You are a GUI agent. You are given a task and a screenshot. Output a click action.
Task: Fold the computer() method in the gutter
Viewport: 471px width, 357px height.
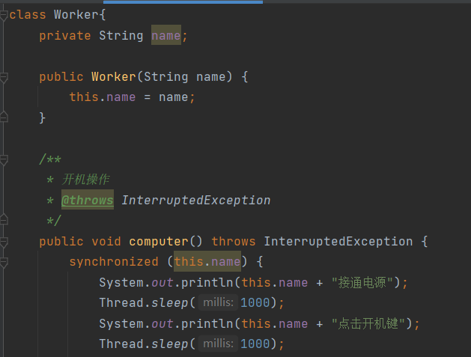[x=4, y=241]
